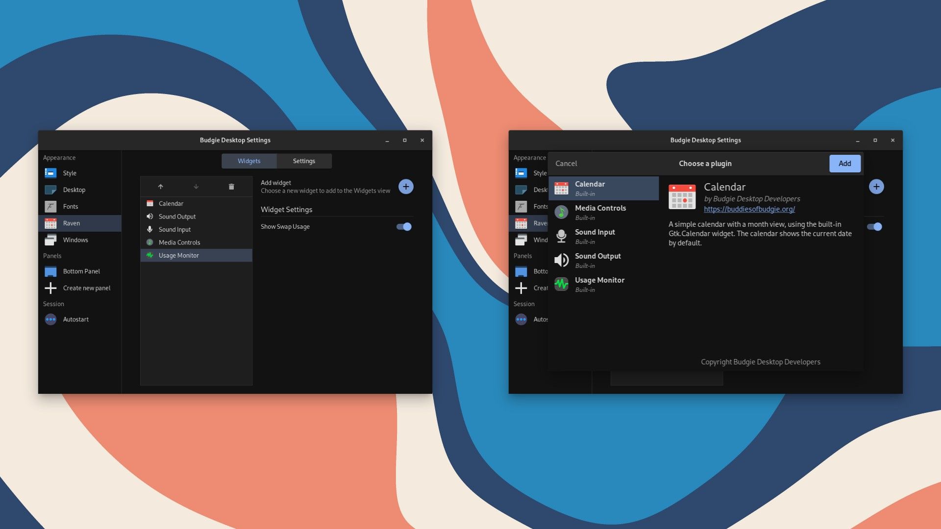Select the Sound Input widget icon
Image resolution: width=941 pixels, height=529 pixels.
pyautogui.click(x=150, y=229)
